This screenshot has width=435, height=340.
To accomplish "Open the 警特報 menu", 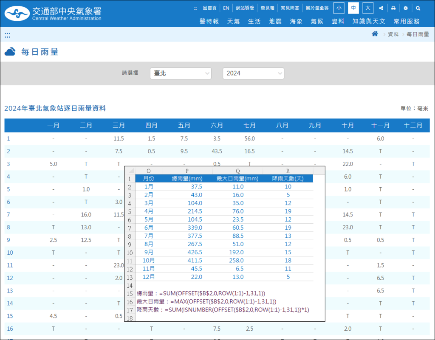I will (x=209, y=21).
